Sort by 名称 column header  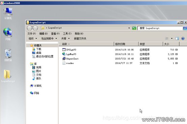(x=86, y=44)
